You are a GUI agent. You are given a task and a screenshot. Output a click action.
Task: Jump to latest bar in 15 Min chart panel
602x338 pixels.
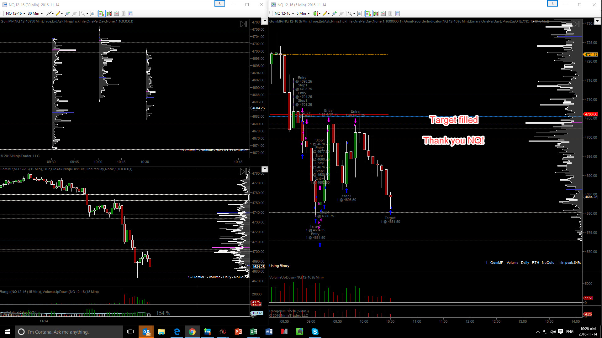tap(243, 172)
